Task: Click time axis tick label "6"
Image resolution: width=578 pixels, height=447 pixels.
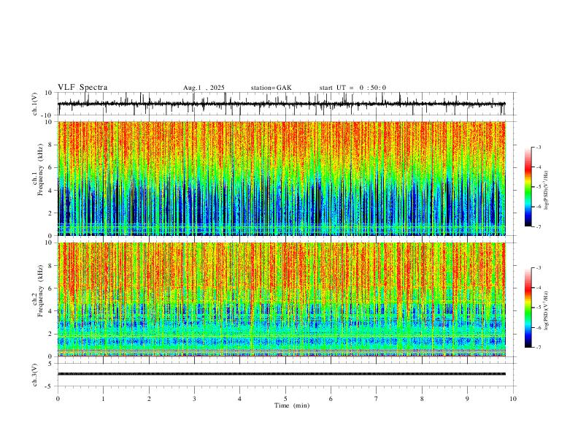Action: 331,399
